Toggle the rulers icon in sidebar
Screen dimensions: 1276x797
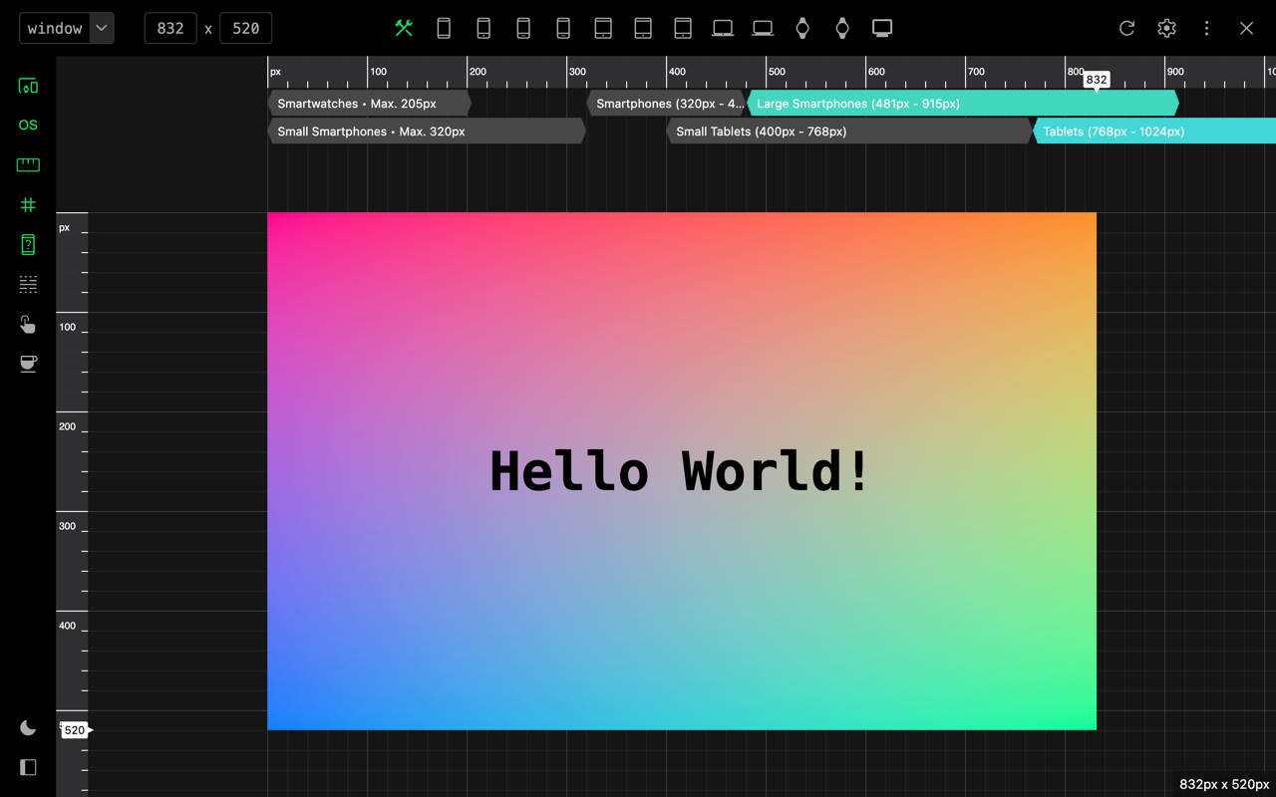[x=28, y=164]
